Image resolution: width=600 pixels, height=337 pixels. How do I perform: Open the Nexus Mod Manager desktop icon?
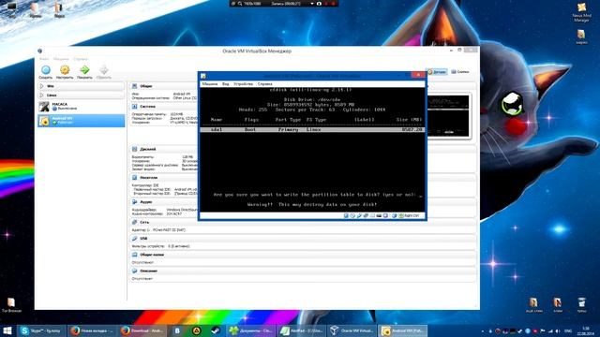581,12
